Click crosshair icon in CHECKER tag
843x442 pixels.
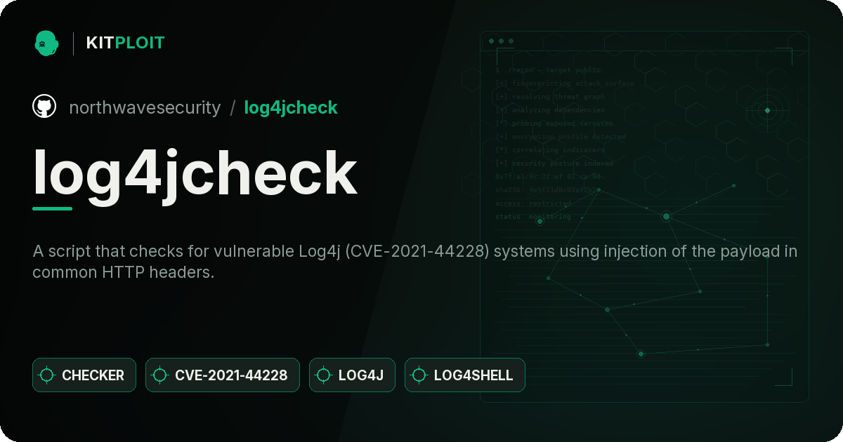[x=47, y=375]
